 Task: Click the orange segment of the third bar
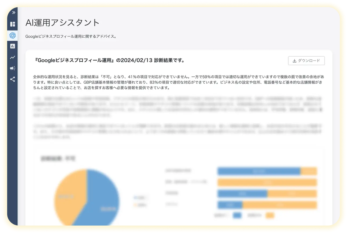pyautogui.click(x=292, y=194)
